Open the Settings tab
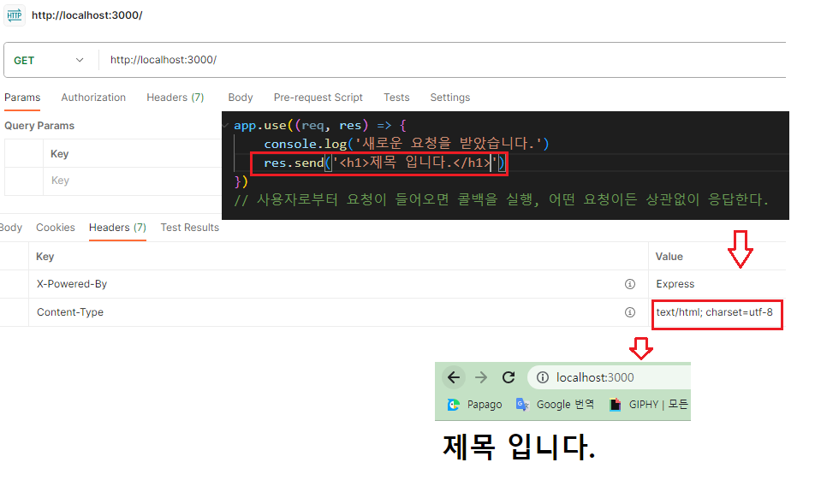This screenshot has width=815, height=480. tap(450, 98)
